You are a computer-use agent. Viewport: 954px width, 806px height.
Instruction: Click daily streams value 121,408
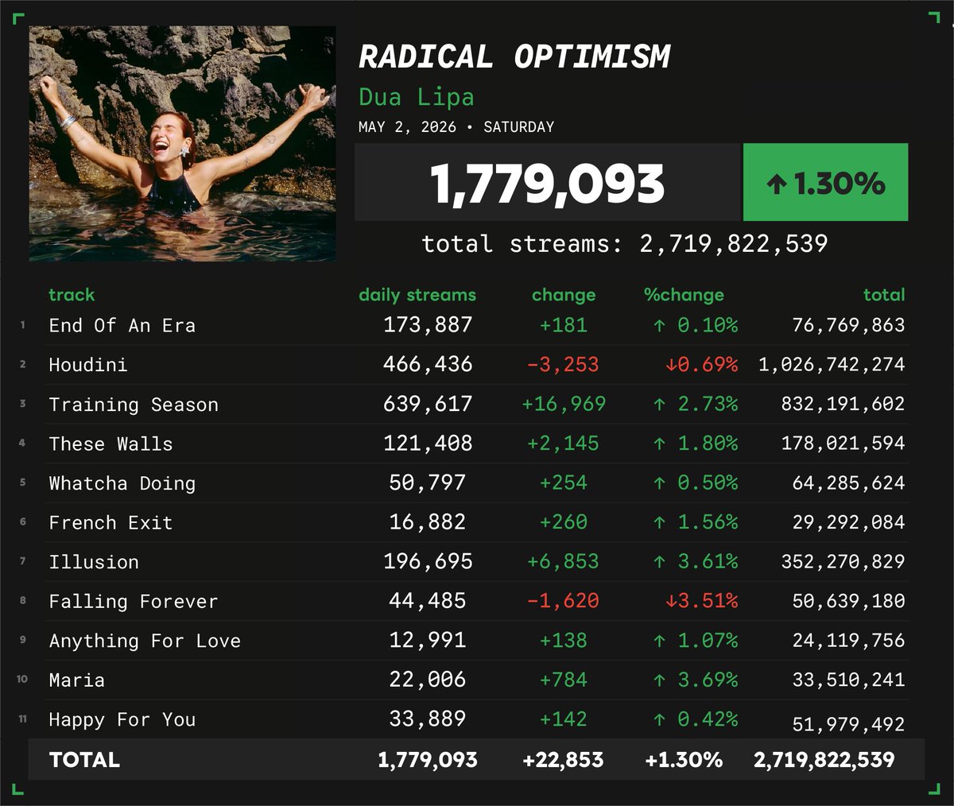click(428, 444)
